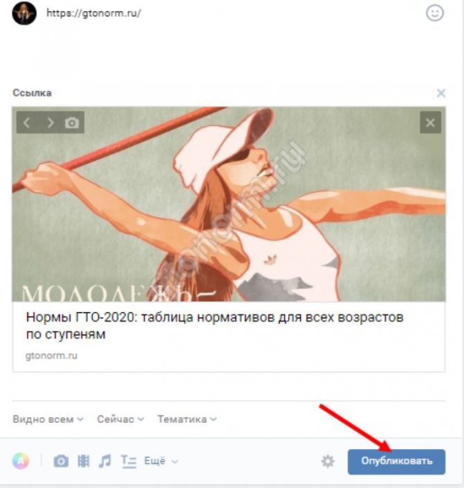464x488 pixels.
Task: Click the Опубликовать button
Action: [397, 462]
